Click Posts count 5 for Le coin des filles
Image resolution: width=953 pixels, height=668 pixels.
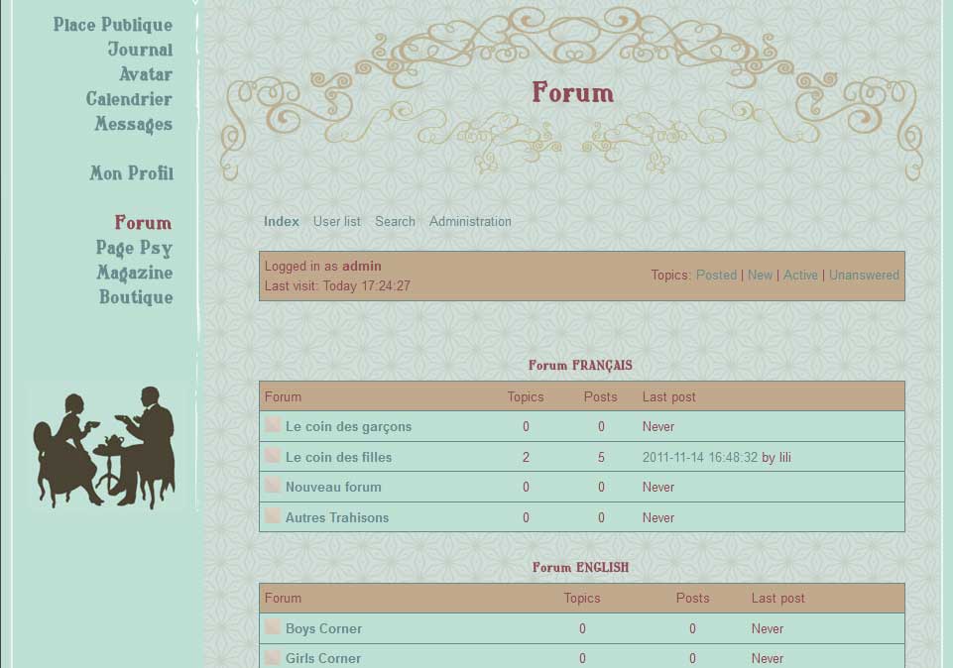click(x=601, y=457)
